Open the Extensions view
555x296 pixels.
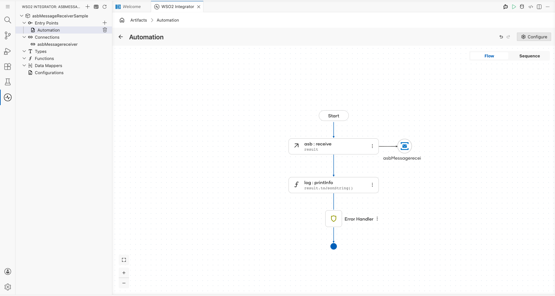(x=8, y=66)
